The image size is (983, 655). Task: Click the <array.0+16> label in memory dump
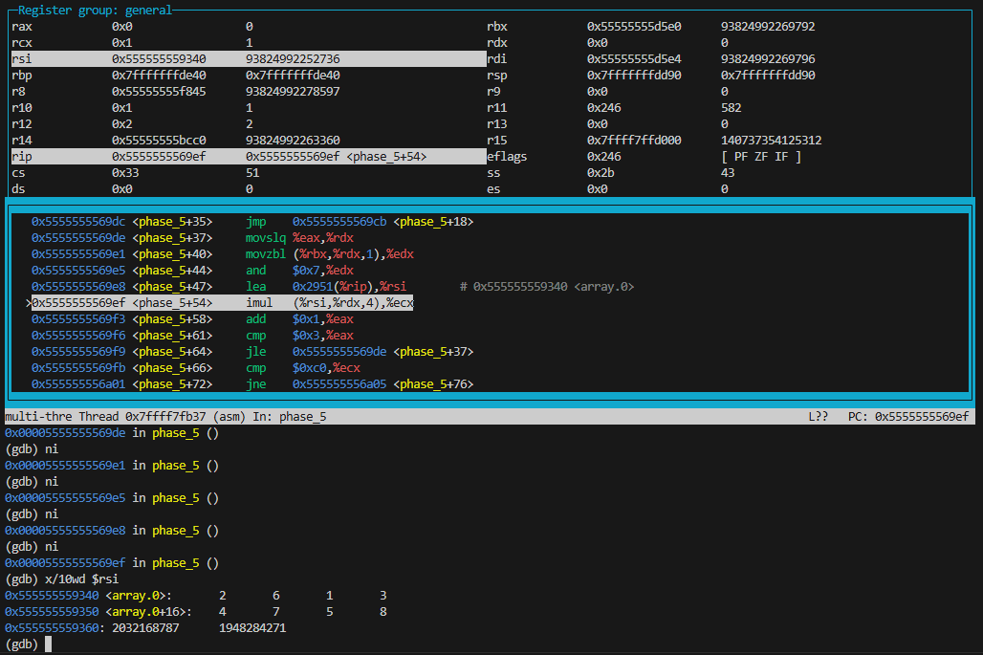146,612
